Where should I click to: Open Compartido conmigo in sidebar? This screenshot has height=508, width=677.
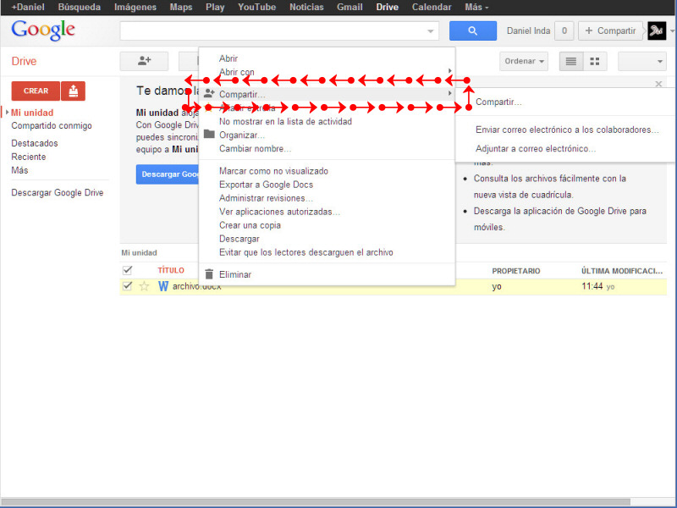tap(52, 125)
